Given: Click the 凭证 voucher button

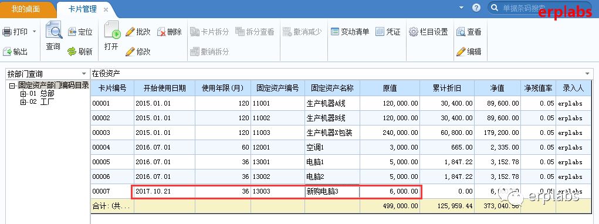Looking at the screenshot, I should [388, 32].
